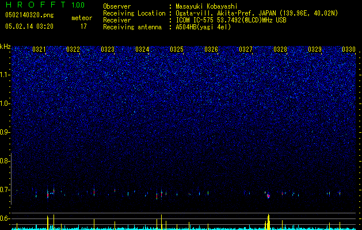This screenshot has height=230, width=362.
Task: Click the 0.7 frequency axis label
Action: [x=5, y=190]
